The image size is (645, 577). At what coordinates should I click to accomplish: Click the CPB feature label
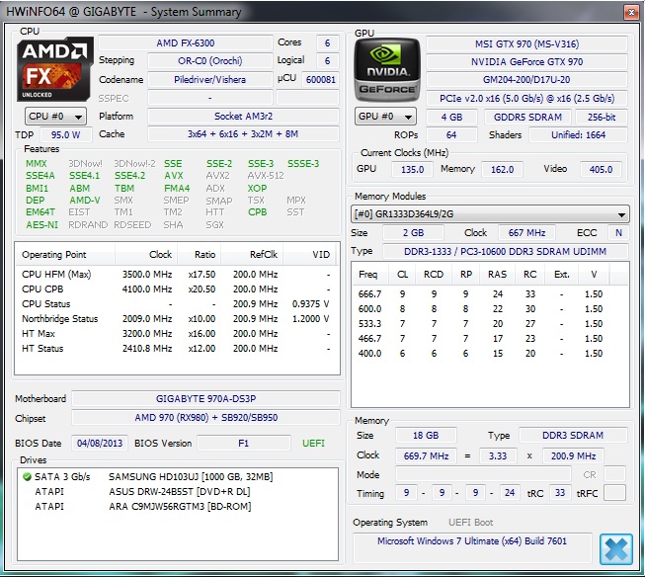click(x=257, y=212)
